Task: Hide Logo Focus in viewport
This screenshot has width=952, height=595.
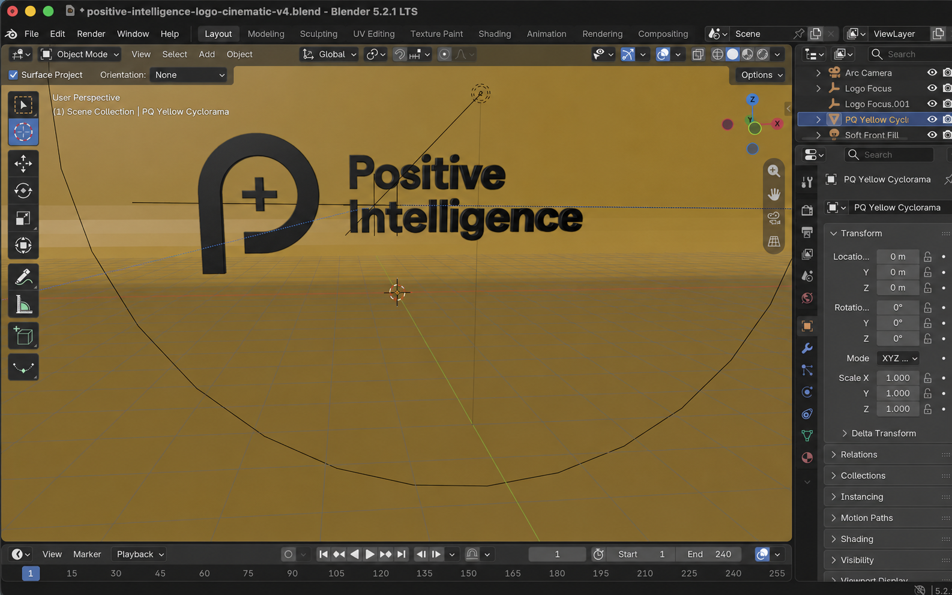Action: [x=932, y=88]
